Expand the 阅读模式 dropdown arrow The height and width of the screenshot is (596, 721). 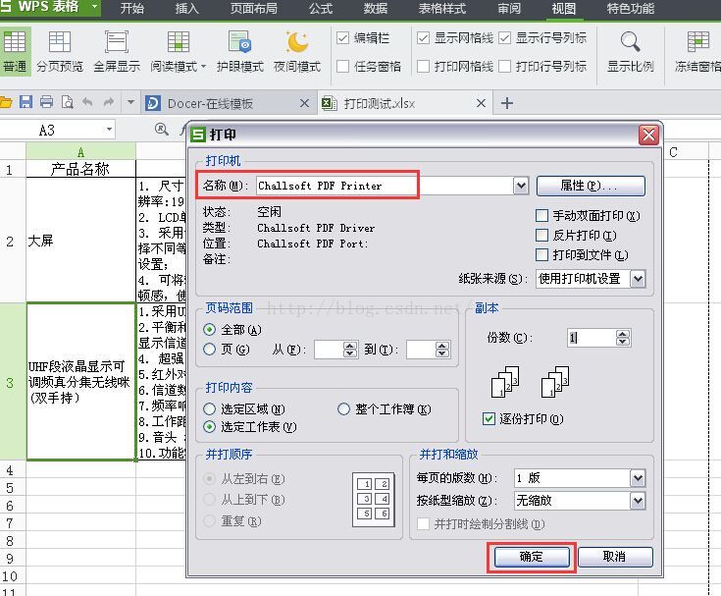coord(203,67)
